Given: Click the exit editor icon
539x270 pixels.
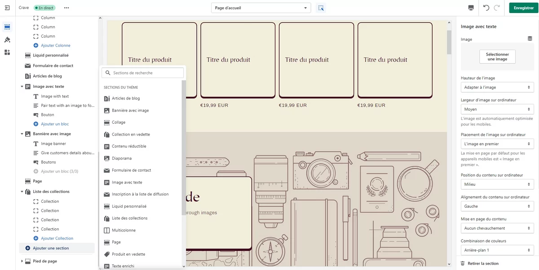Looking at the screenshot, I should (7, 8).
